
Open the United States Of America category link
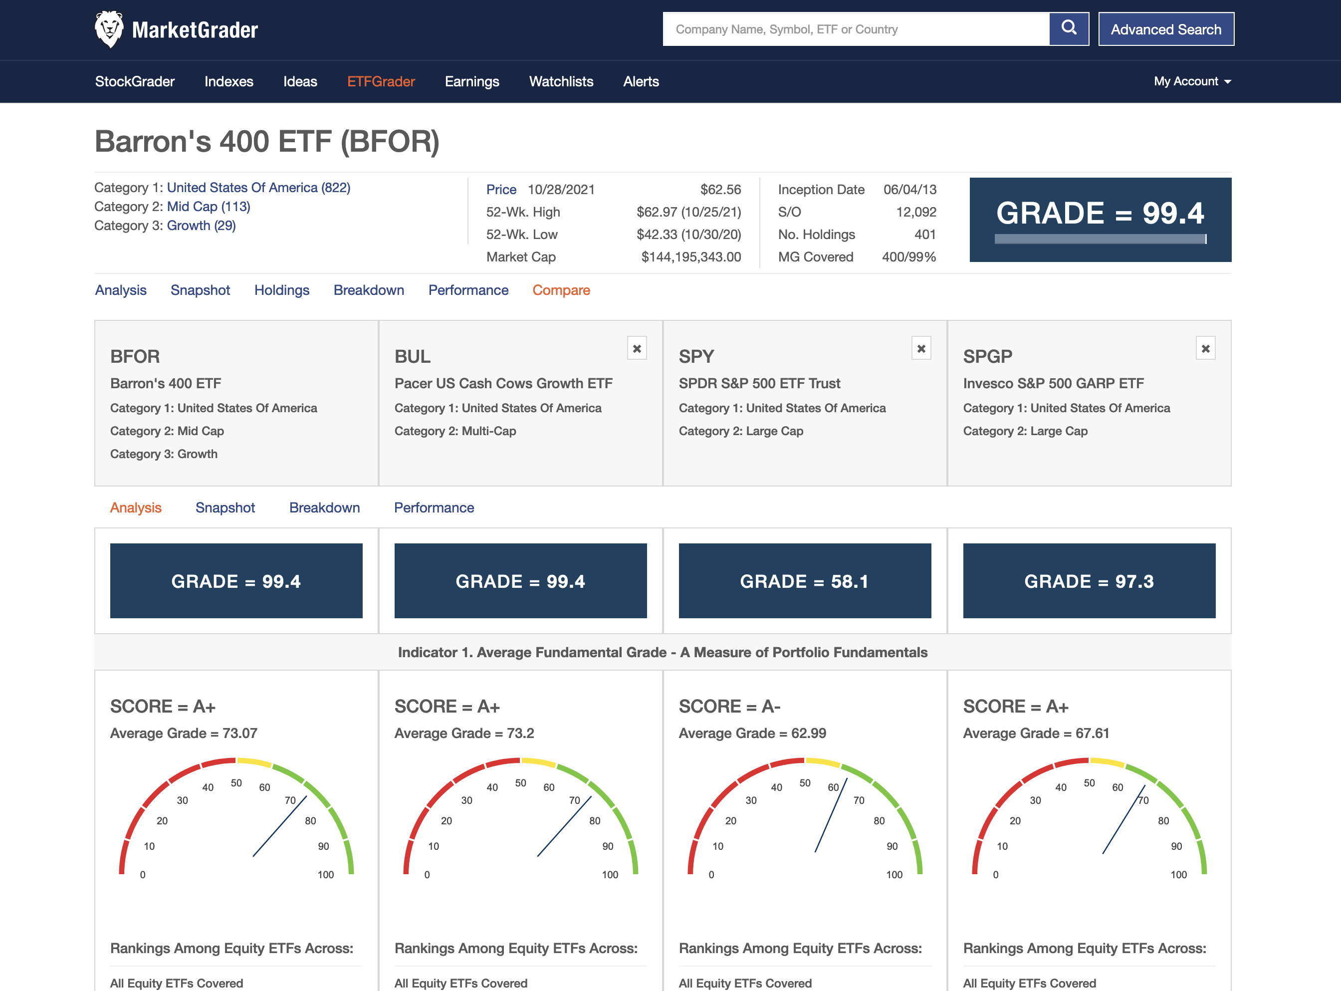coord(258,188)
